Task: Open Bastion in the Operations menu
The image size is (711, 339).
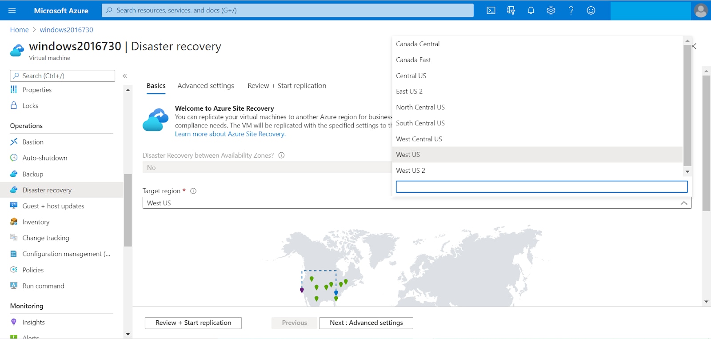Action: 33,142
